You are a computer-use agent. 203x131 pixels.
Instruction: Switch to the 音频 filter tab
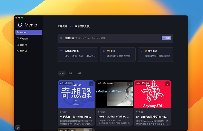[x=79, y=73]
